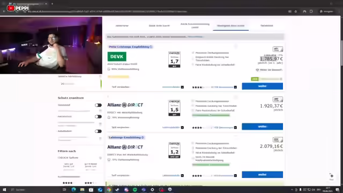Click the green bar on the 2.079,16 € offer
Screen dimensions: 343x193
211,165
